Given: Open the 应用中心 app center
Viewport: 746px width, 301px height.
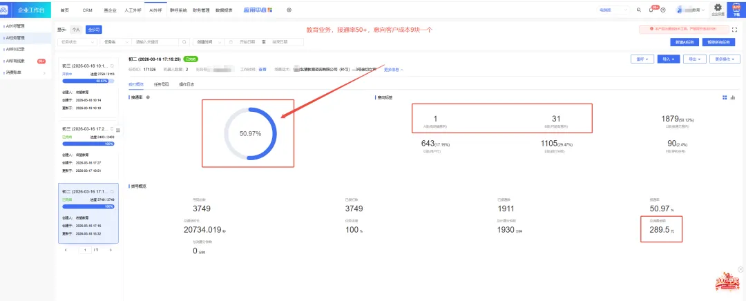Looking at the screenshot, I should 258,10.
